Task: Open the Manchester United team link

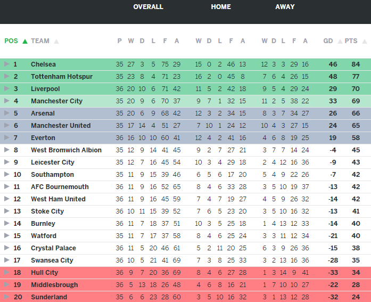Action: (61, 126)
